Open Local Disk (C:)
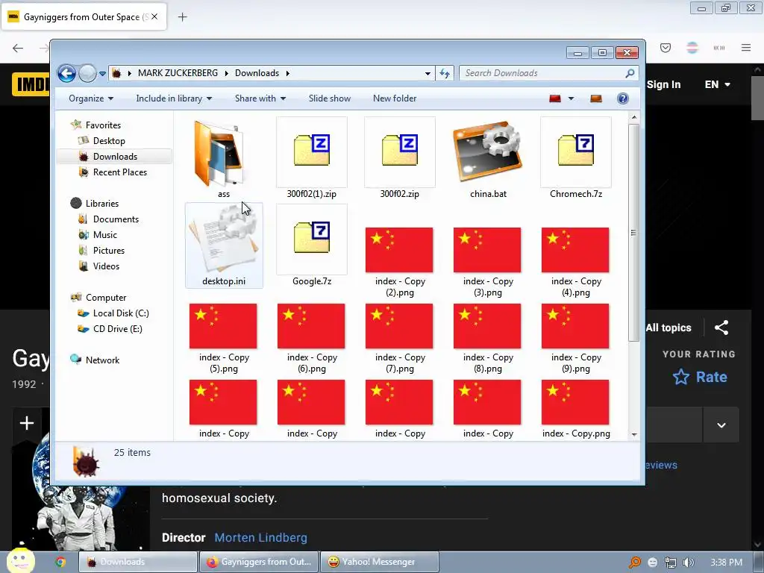764x573 pixels. pyautogui.click(x=120, y=313)
